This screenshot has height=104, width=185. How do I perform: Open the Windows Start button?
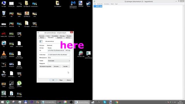click(x=2, y=102)
